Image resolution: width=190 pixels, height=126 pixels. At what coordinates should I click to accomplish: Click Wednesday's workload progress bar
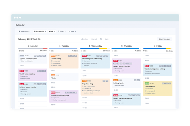tap(95, 49)
